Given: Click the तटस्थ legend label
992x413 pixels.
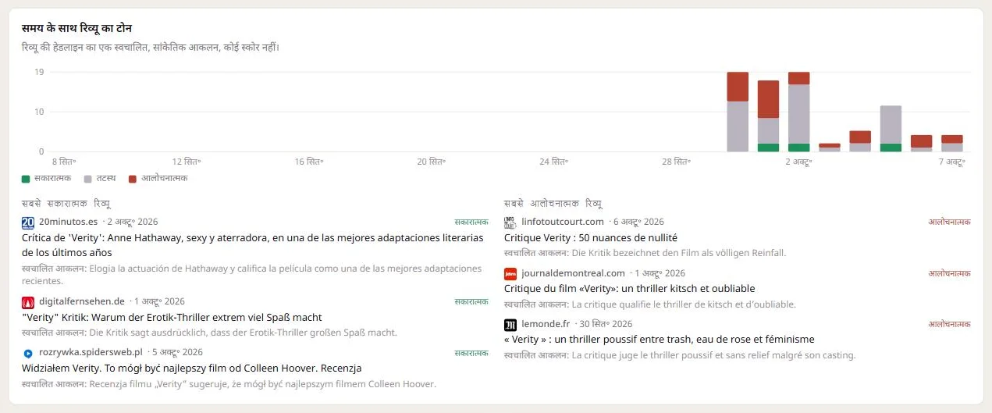Looking at the screenshot, I should click(105, 179).
